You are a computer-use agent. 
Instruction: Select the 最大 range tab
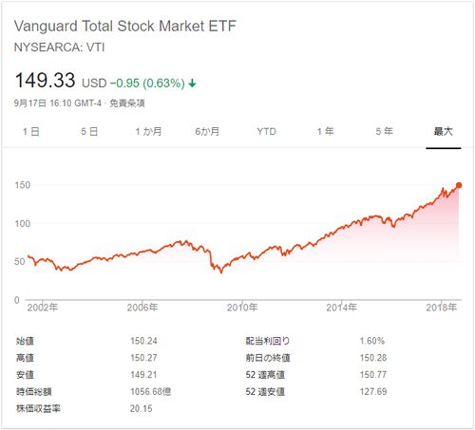point(444,131)
